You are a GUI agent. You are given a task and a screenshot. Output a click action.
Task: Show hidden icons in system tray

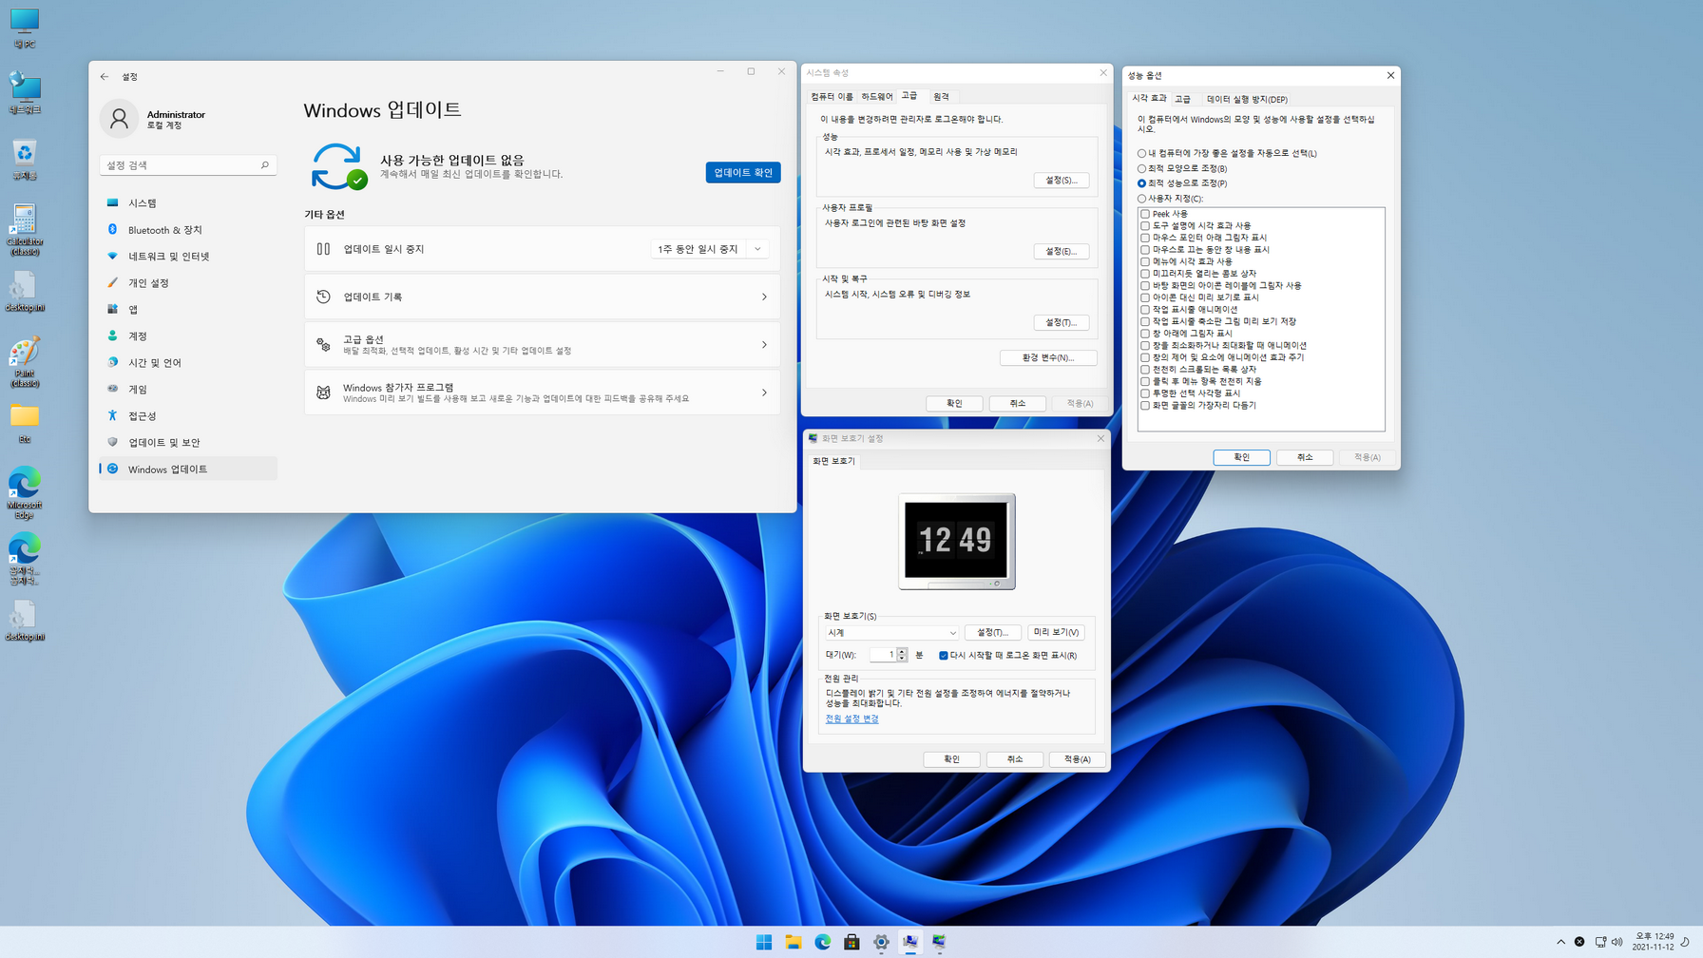(x=1560, y=942)
